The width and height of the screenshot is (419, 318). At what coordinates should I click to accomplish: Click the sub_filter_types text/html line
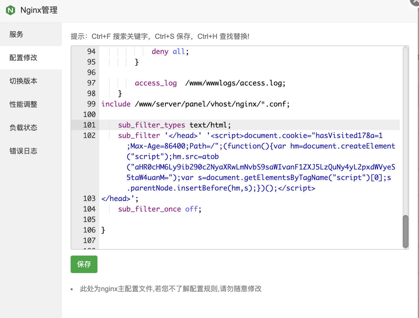click(x=174, y=125)
